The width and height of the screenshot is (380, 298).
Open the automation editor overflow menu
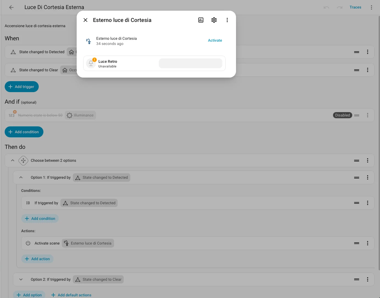coord(371,7)
